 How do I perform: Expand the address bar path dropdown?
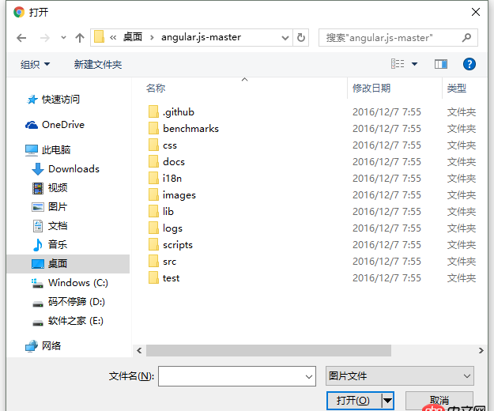(285, 38)
